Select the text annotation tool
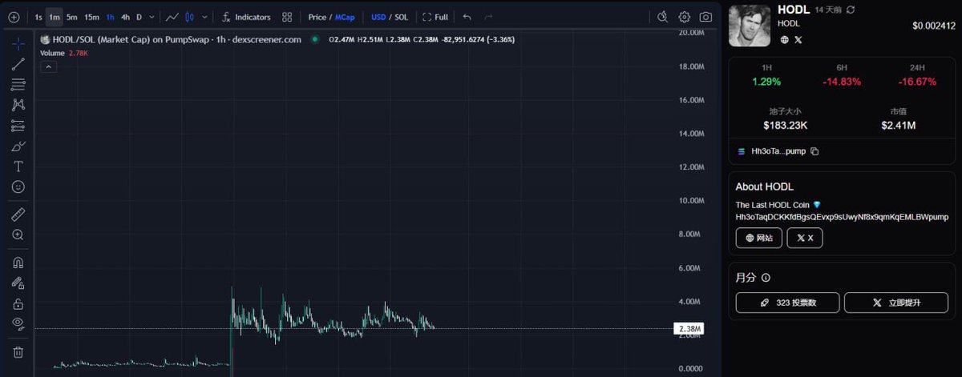Screen dimensions: 962x377 [x=18, y=166]
